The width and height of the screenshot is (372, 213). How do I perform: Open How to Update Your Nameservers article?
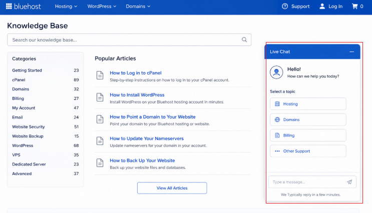click(x=147, y=138)
